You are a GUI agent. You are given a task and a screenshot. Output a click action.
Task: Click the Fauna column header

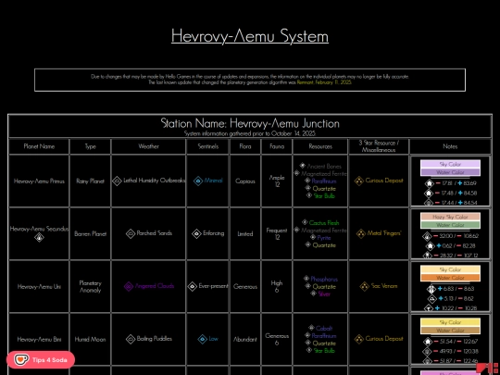(277, 146)
